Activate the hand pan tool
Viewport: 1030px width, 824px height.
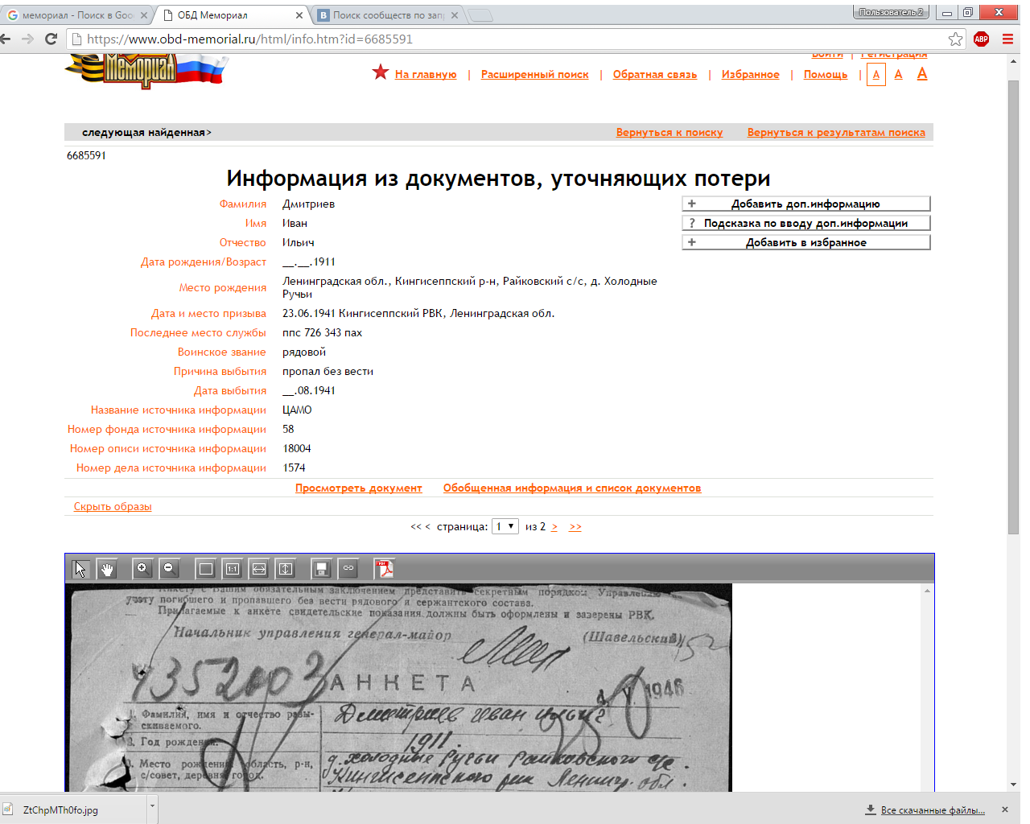tap(107, 569)
